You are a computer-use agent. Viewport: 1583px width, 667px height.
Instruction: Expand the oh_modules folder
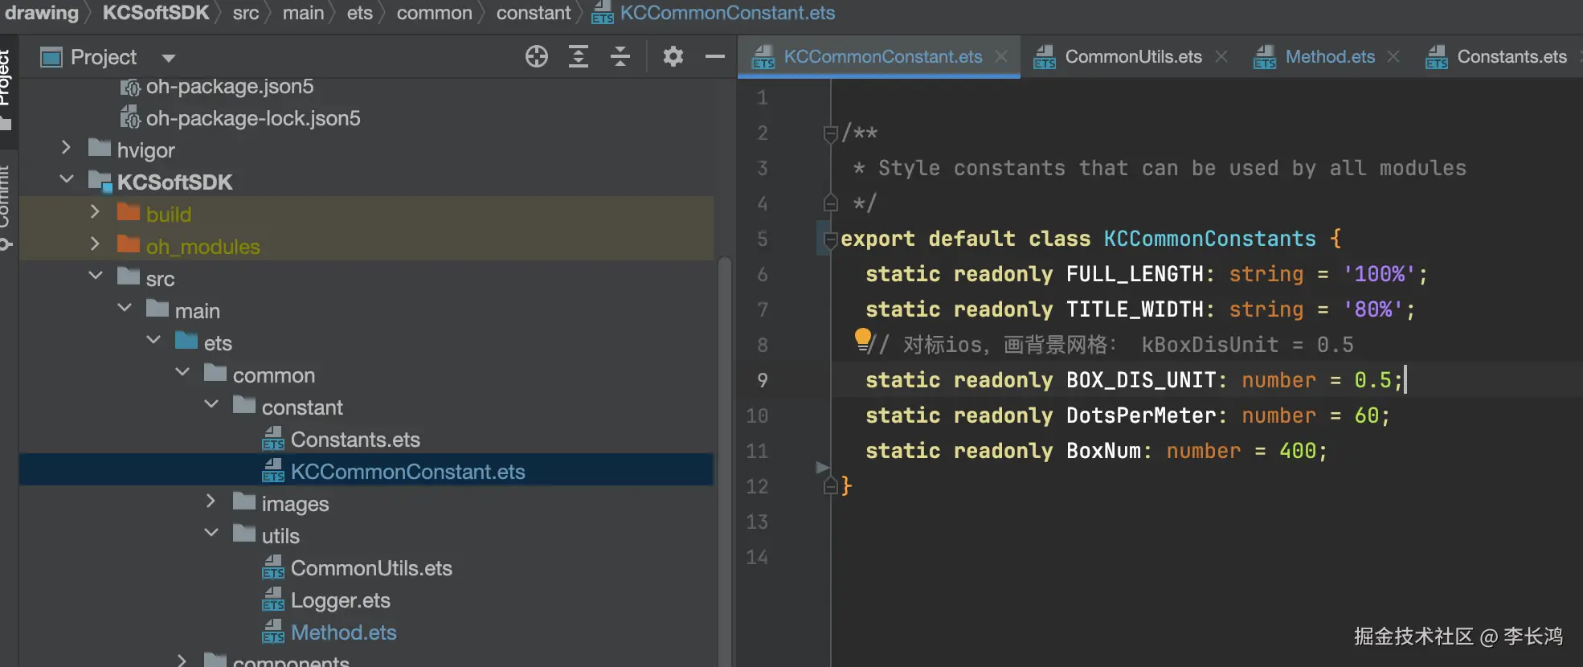[95, 244]
